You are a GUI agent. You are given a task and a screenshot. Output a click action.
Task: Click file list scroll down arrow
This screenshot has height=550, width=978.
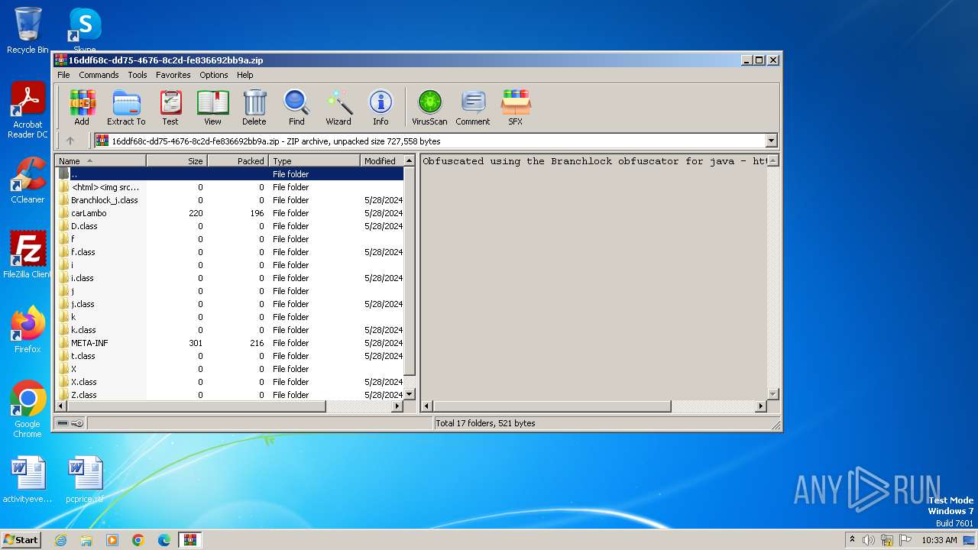tap(409, 394)
